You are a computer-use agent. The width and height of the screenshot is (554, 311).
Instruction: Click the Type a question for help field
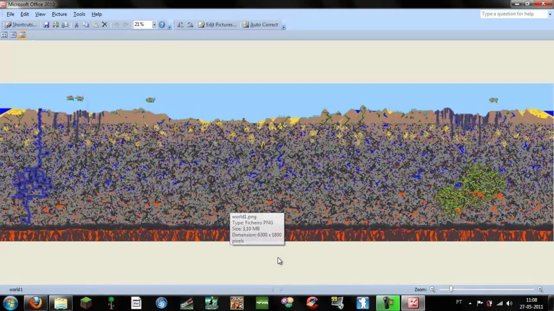coord(513,14)
